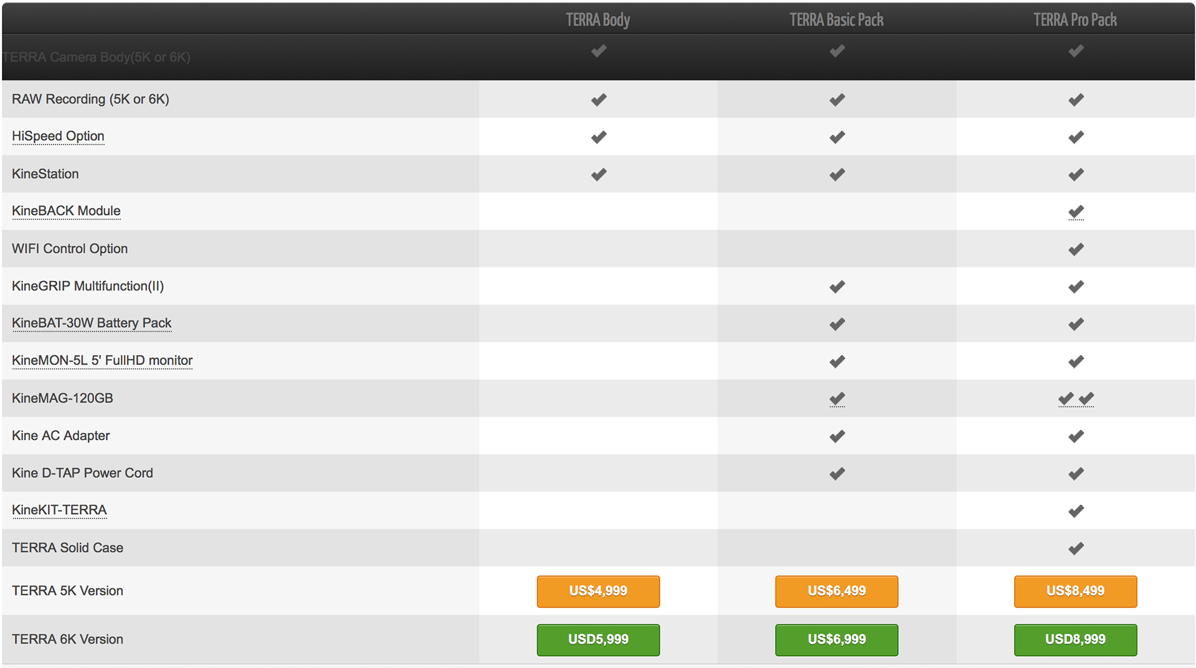
Task: Click the Kine D-TAP Power Cord label
Action: point(82,473)
